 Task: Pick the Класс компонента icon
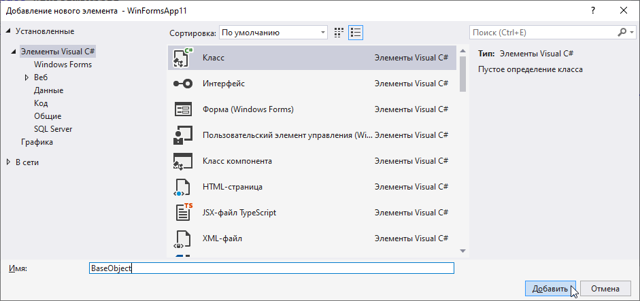pyautogui.click(x=183, y=161)
